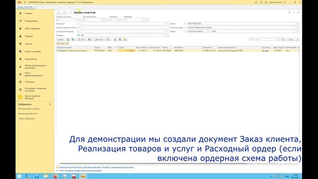This screenshot has height=179, width=318.
Task: Open Продажи section in sidebar
Action: pos(29,36)
